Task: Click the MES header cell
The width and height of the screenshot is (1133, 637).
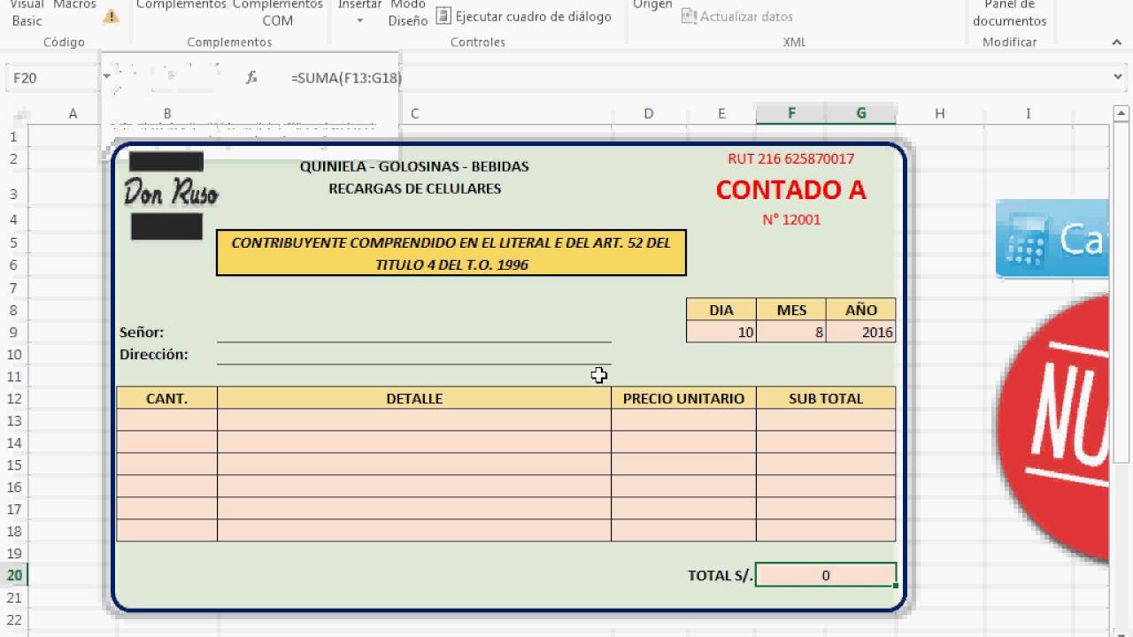Action: coord(791,310)
